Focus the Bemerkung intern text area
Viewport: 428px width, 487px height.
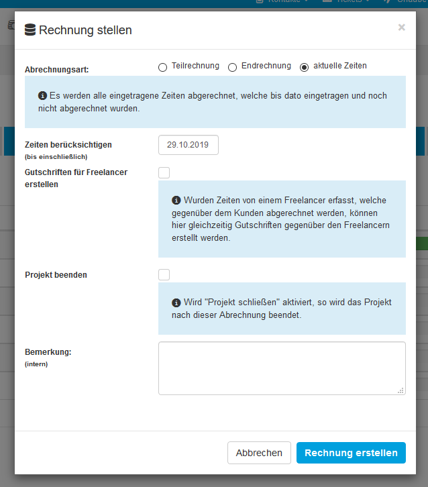point(282,368)
